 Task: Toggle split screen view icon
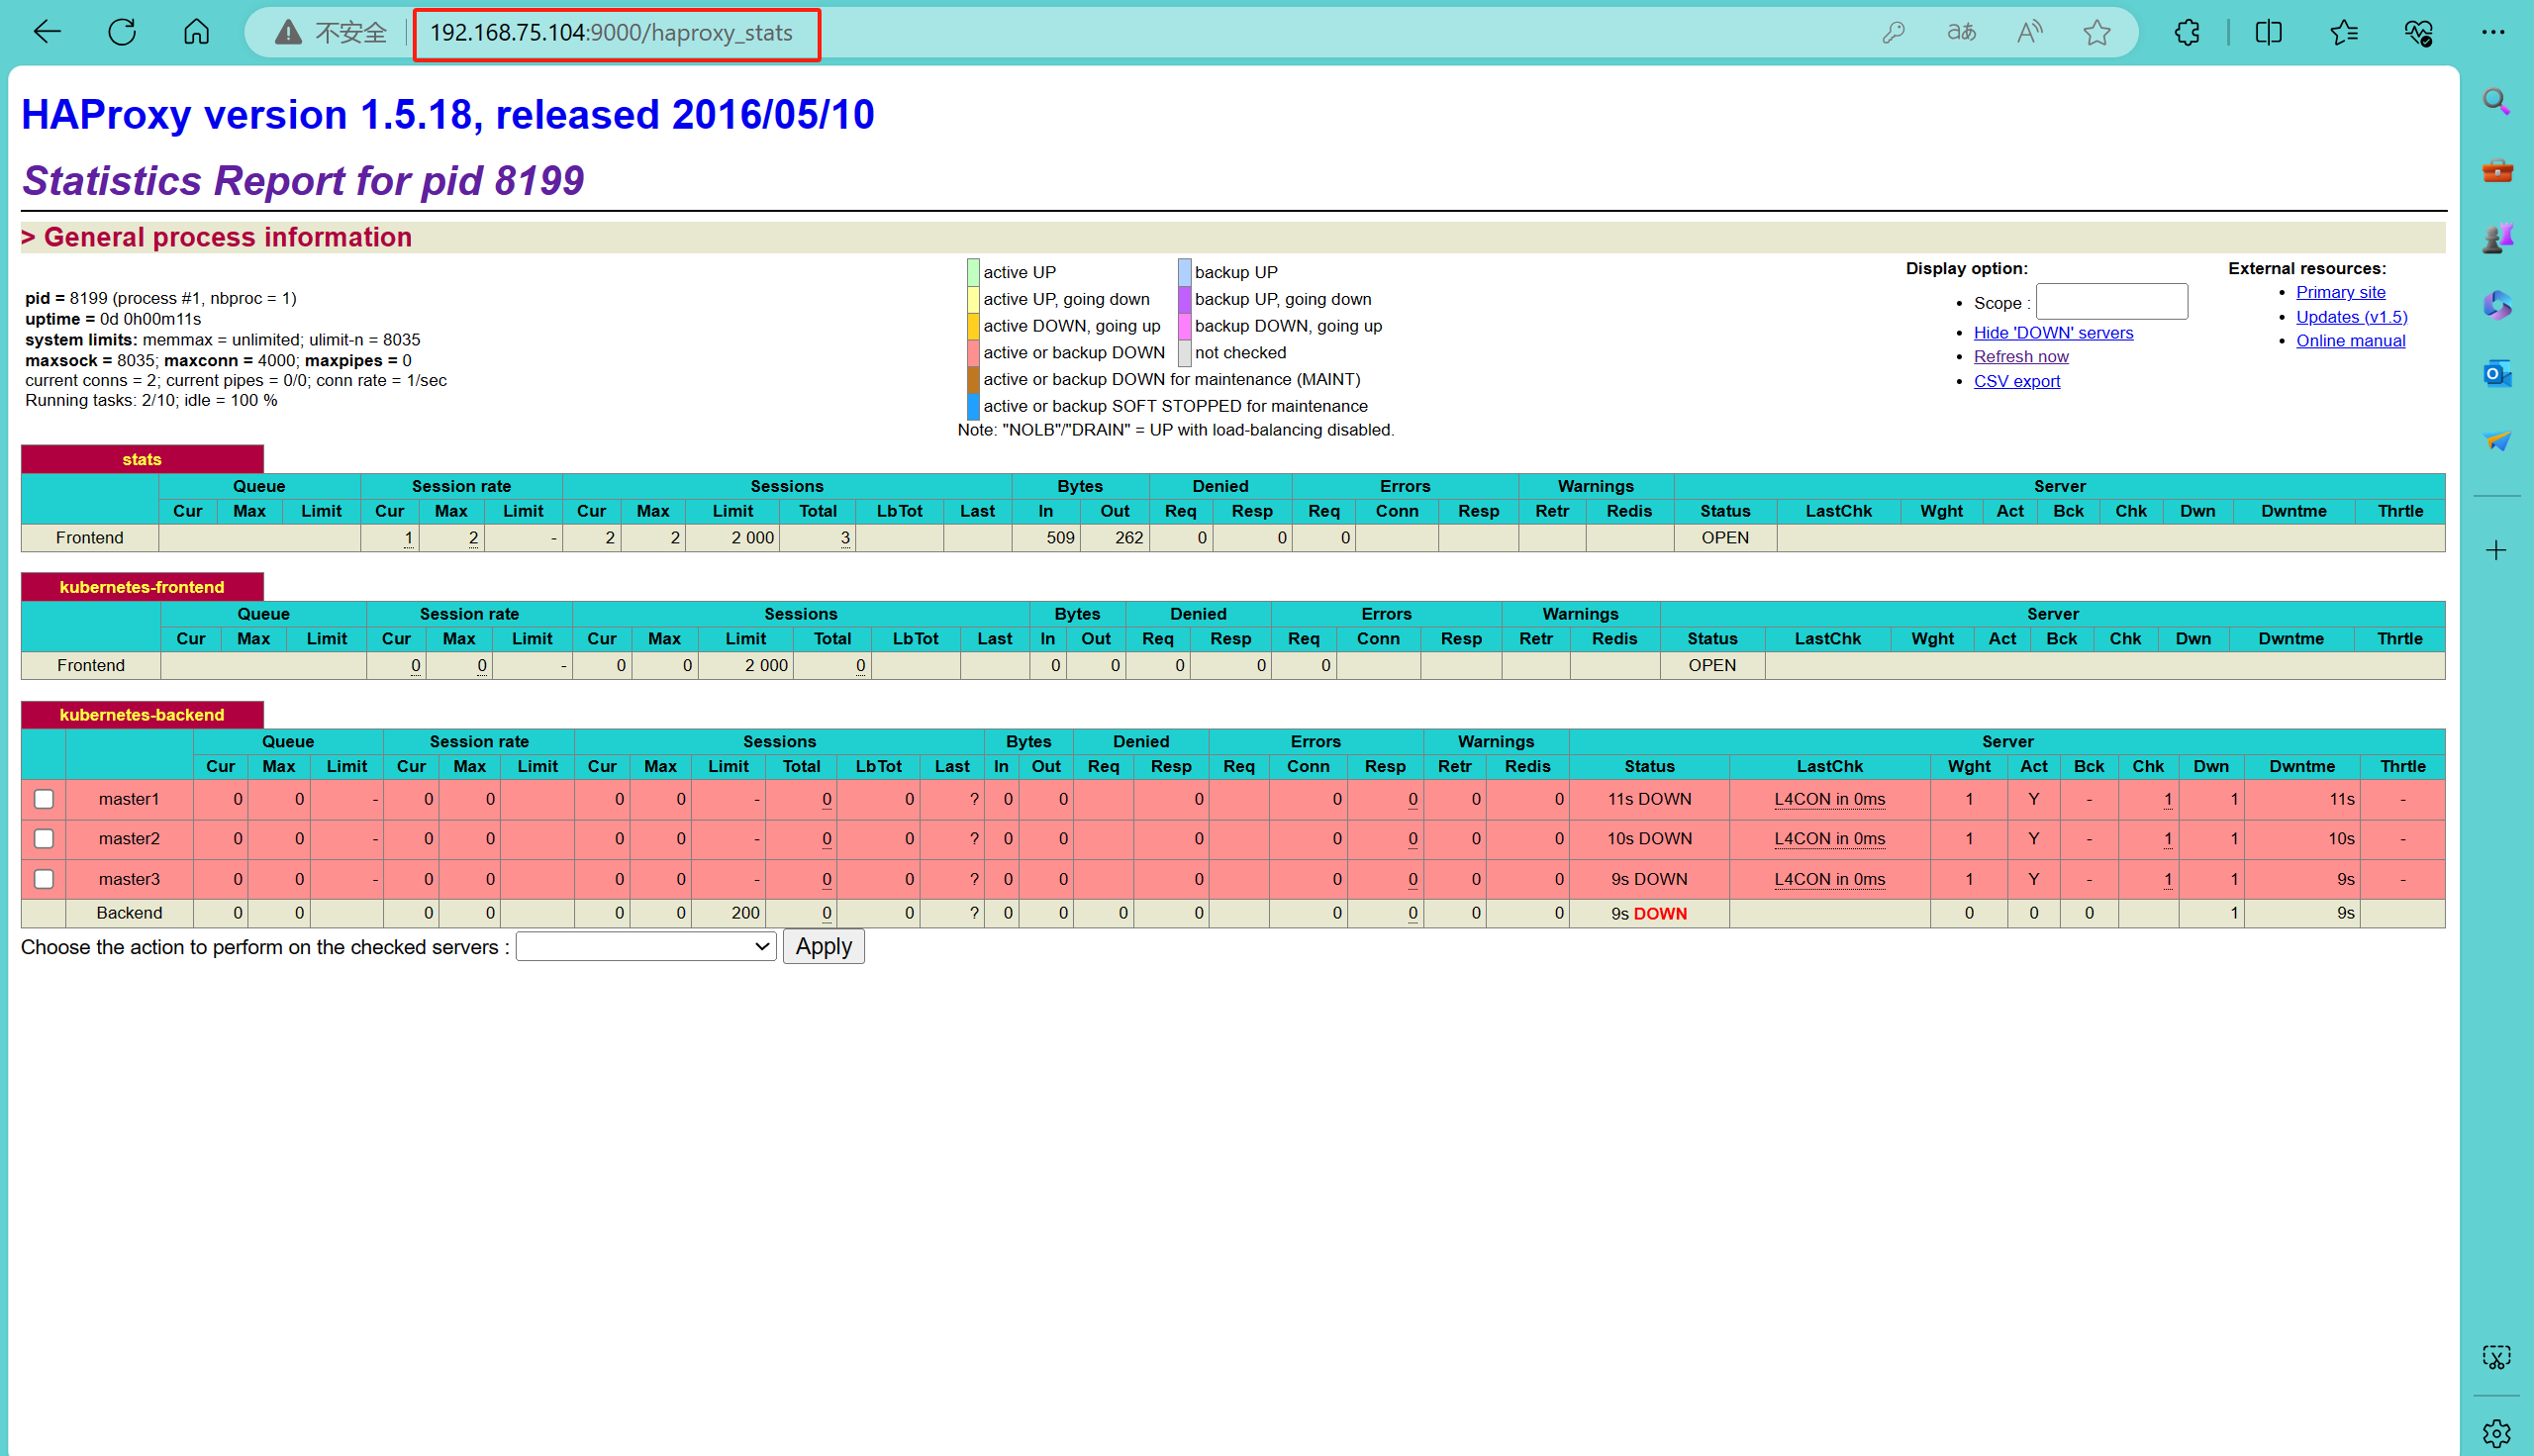(2268, 32)
